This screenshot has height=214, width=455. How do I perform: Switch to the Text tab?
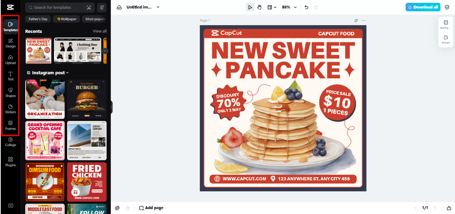11,75
